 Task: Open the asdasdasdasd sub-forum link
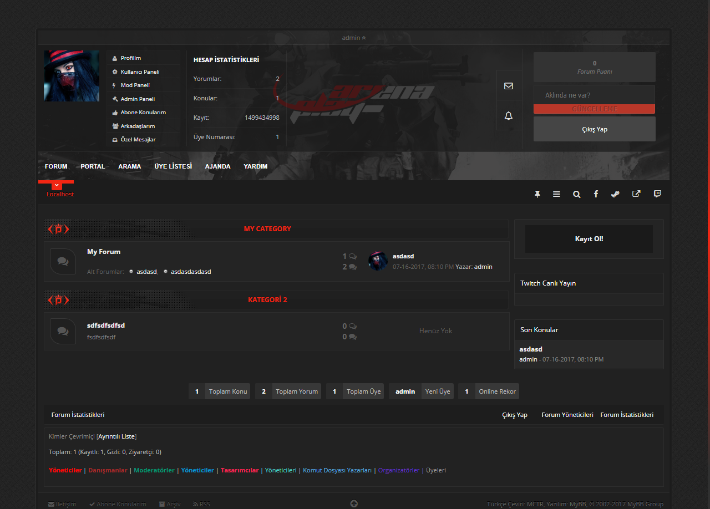coord(191,272)
